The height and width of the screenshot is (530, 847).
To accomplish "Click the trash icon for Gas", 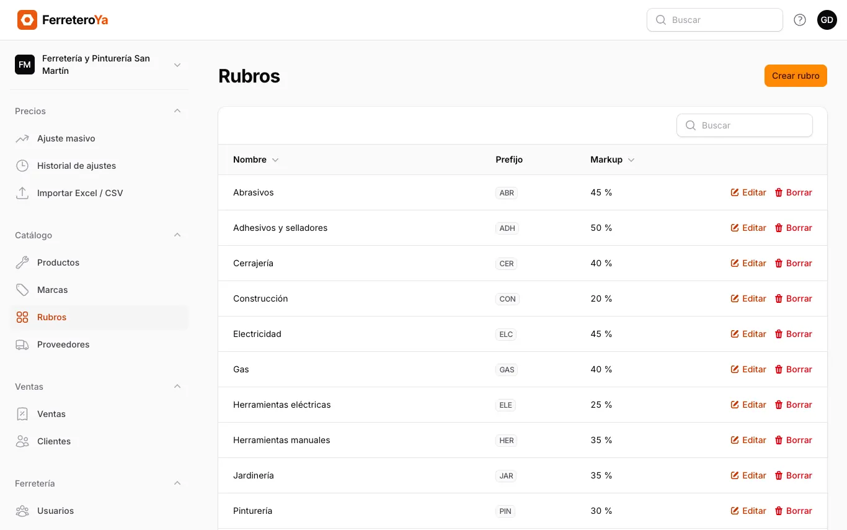I will pos(779,369).
